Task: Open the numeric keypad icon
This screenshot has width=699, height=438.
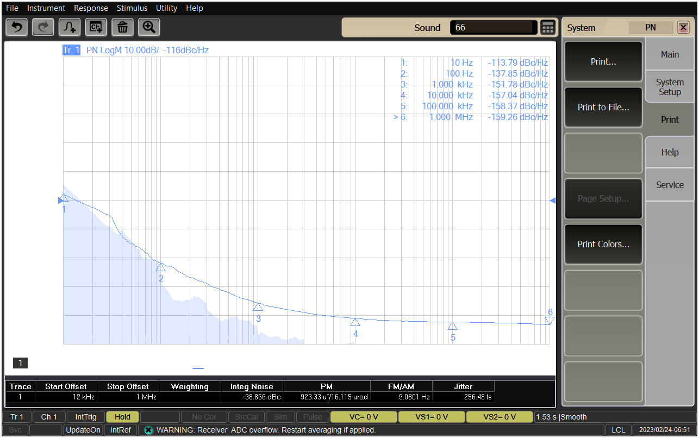Action: tap(548, 28)
